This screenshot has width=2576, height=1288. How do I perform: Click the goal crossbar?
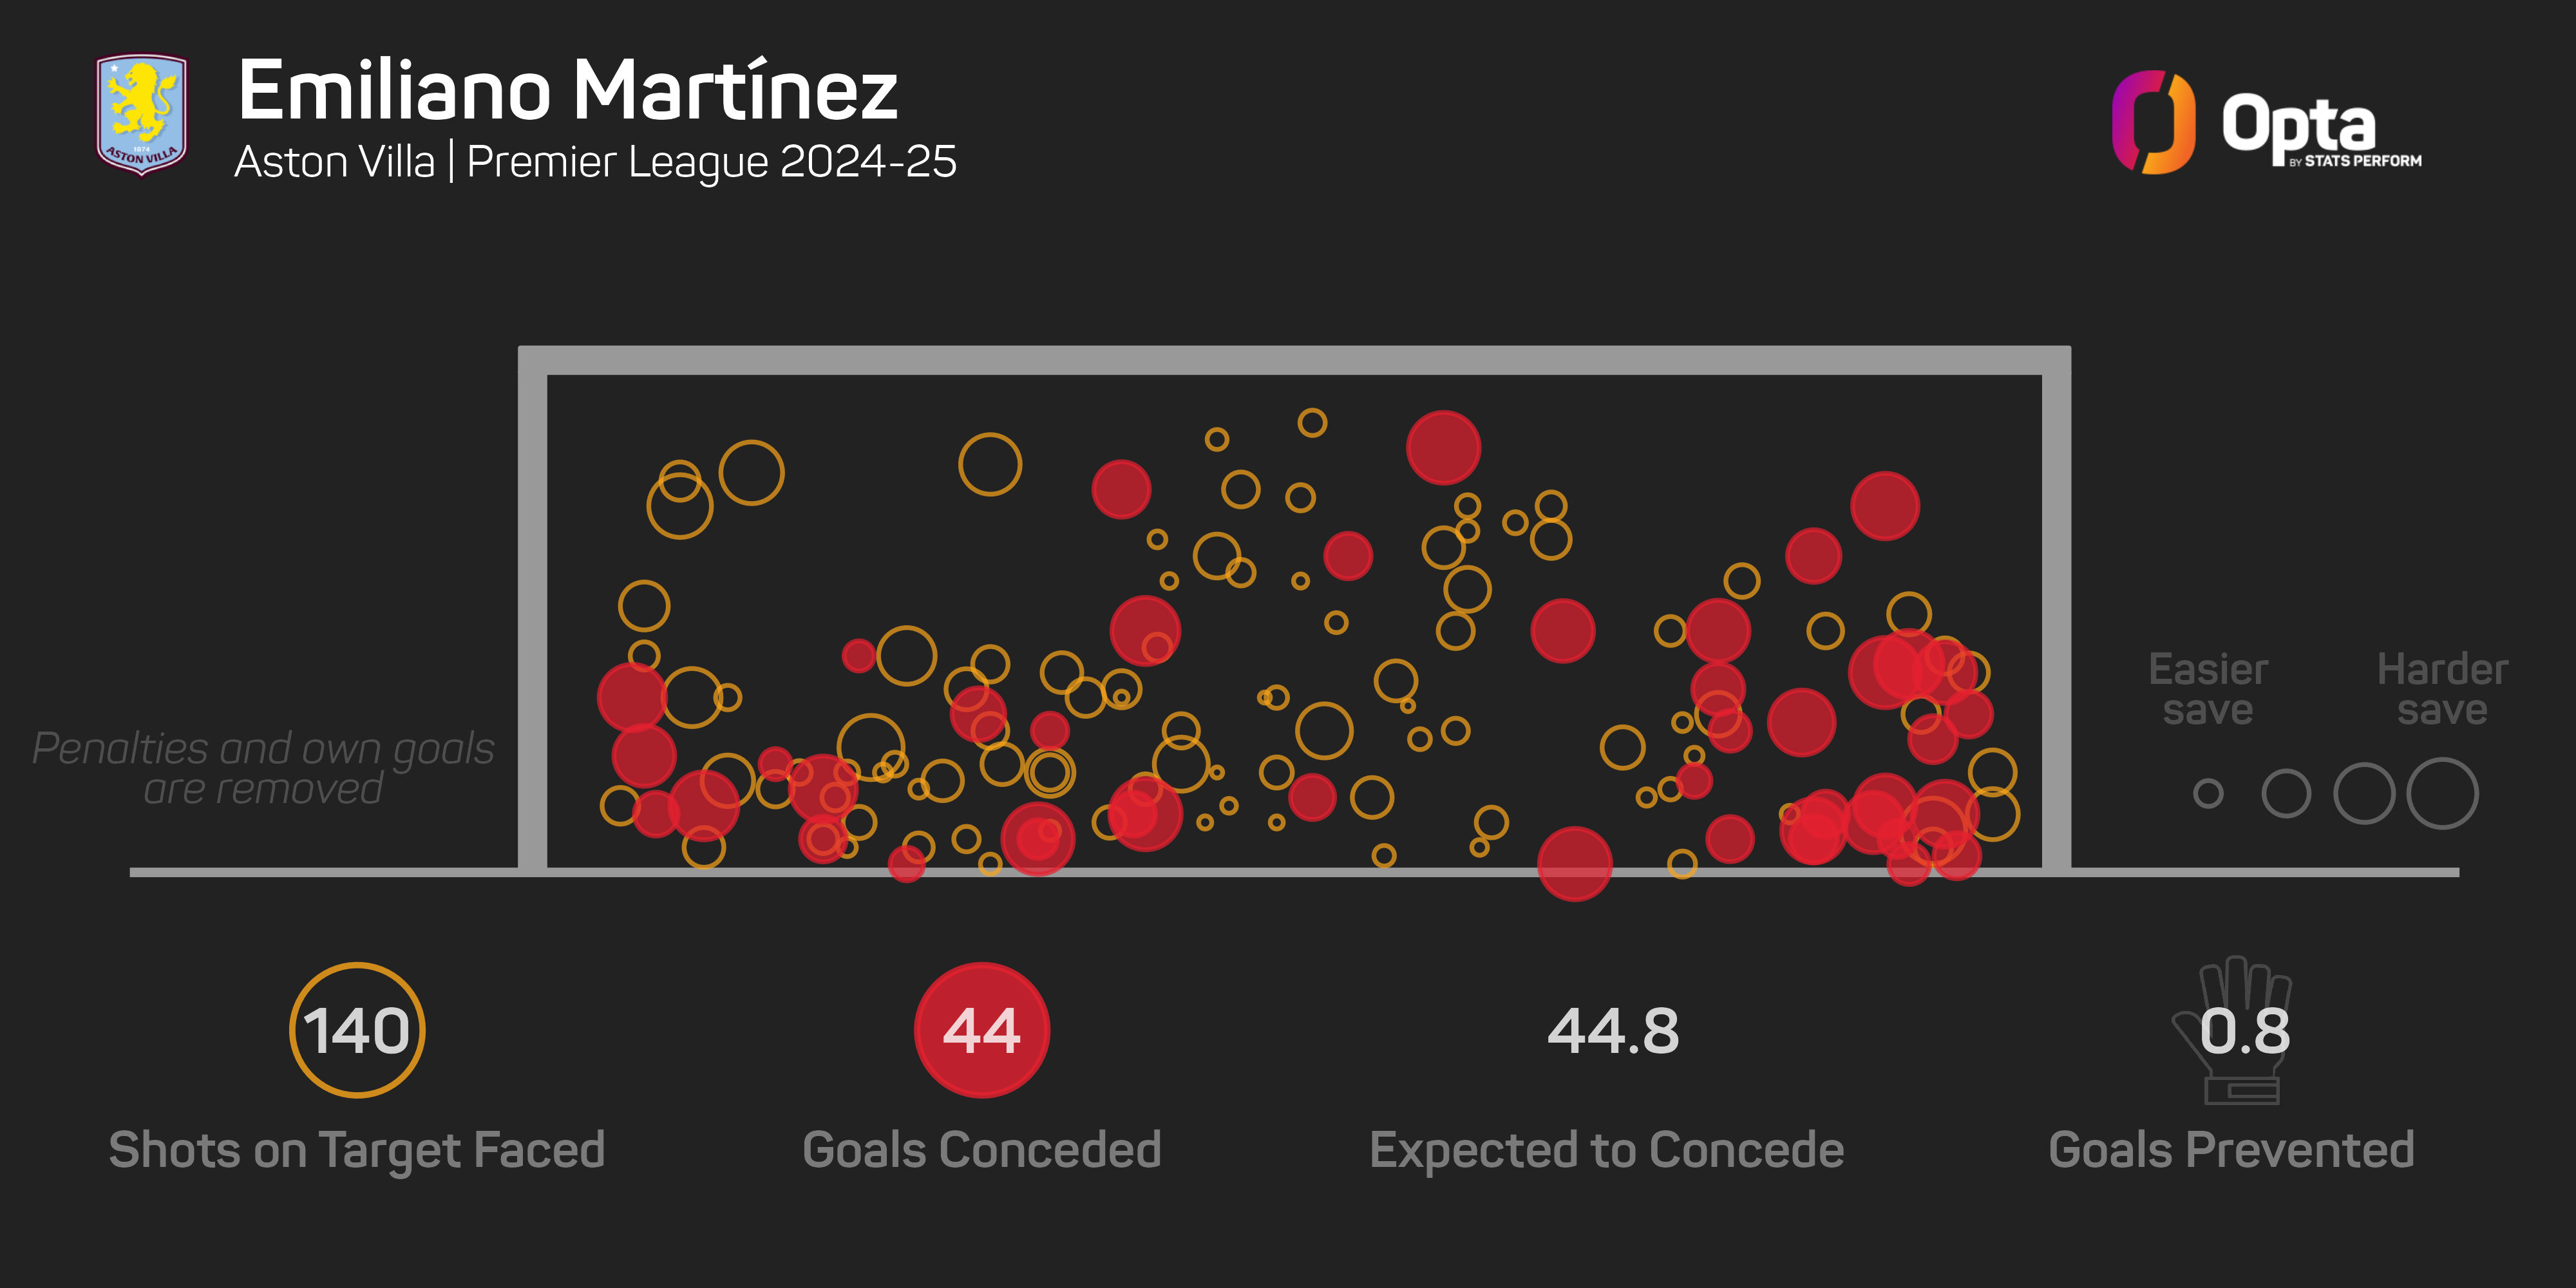tap(1294, 360)
